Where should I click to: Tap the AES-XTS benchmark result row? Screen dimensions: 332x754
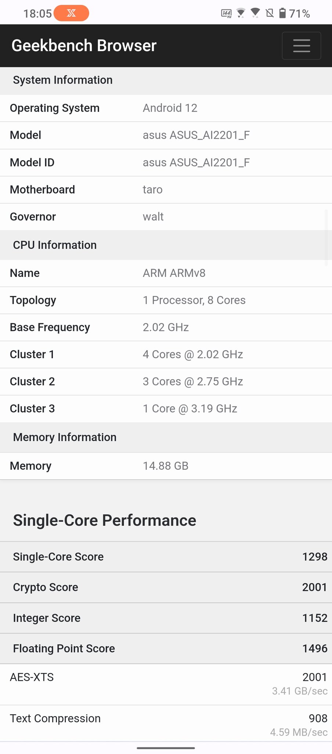(166, 685)
